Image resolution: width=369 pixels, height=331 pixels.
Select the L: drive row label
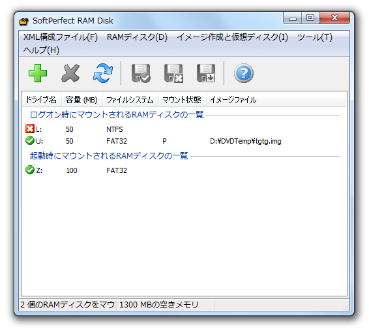click(38, 129)
